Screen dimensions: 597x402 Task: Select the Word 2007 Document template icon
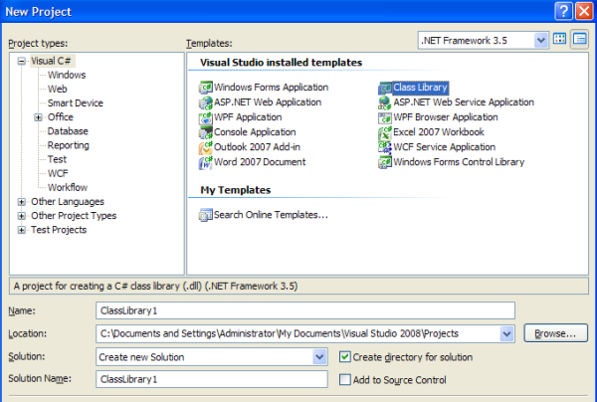[x=206, y=162]
